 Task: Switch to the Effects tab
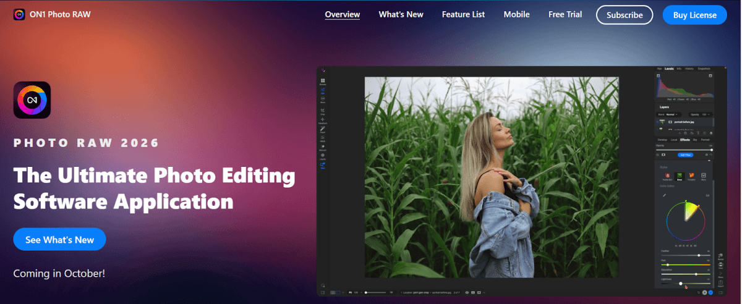(685, 140)
